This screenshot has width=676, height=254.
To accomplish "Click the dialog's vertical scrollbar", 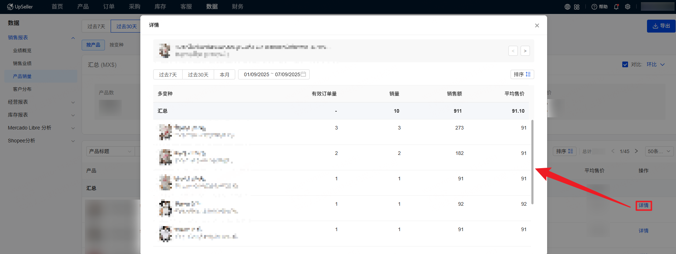I will 532,162.
